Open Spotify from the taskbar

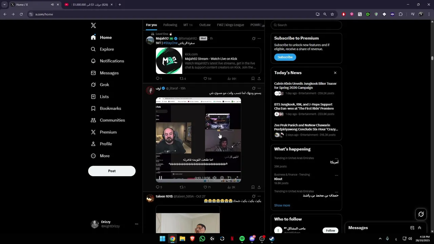click(x=242, y=239)
